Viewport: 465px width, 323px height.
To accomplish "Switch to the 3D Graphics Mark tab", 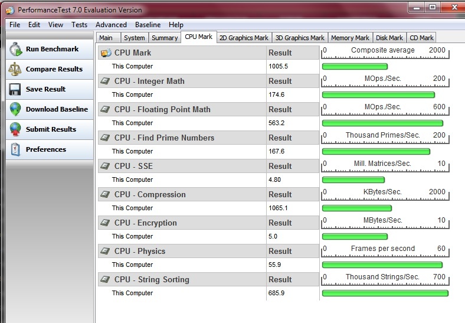I will pyautogui.click(x=300, y=38).
